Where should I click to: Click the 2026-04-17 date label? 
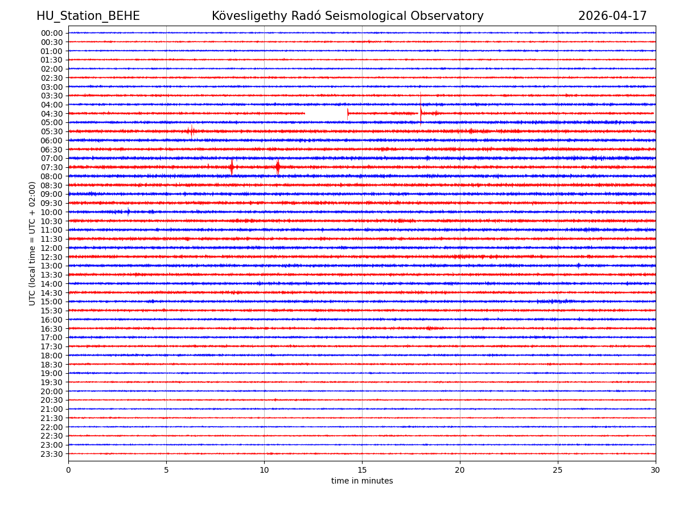point(612,16)
